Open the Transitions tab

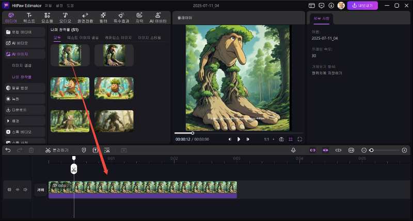click(85, 18)
